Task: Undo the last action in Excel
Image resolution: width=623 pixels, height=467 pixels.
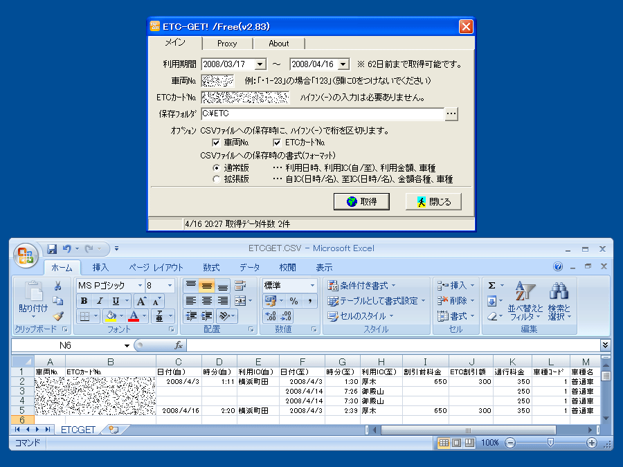Action: (x=66, y=249)
